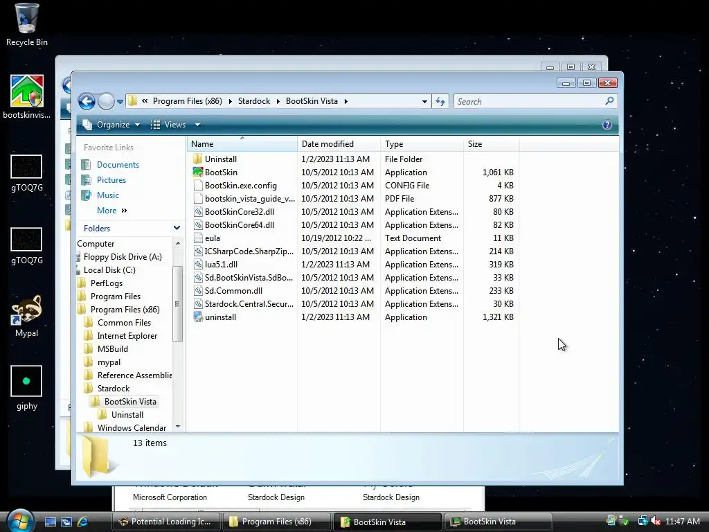Select Reference Assemblies folder in tree
This screenshot has width=709, height=532.
pyautogui.click(x=134, y=375)
